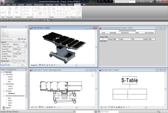The image size is (168, 113).
Task: Toggle the Sun Path checkbox
Action: (14, 59)
